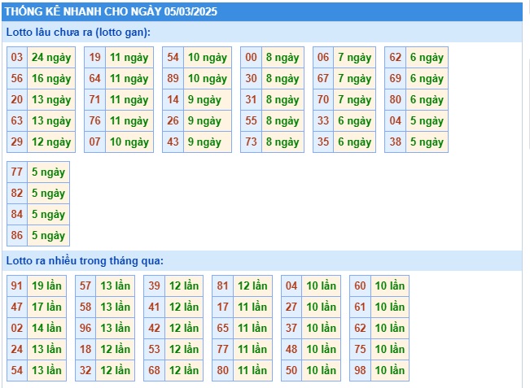Select lotto number cell 70

tap(323, 99)
